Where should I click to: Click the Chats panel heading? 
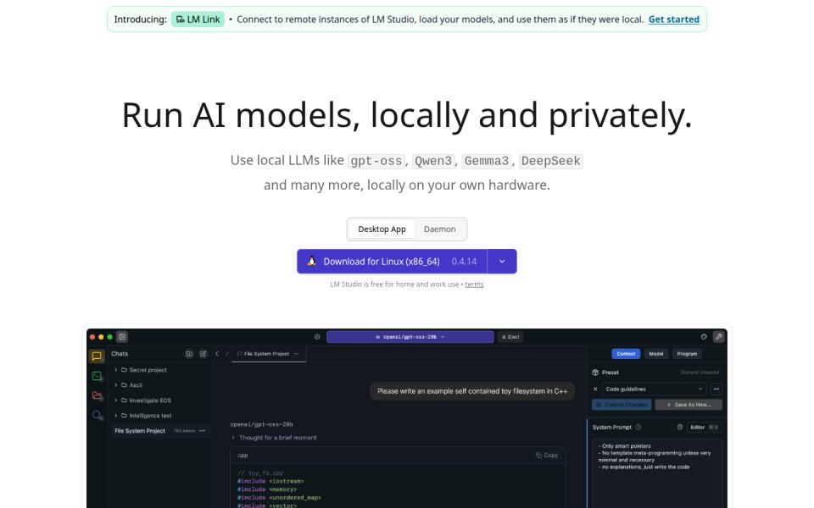click(120, 354)
